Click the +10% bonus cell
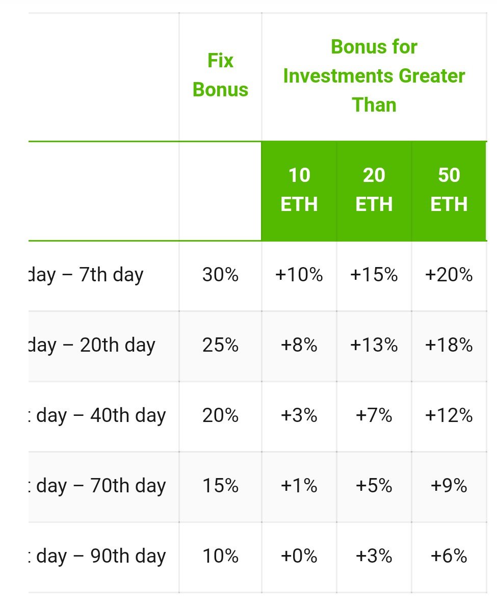This screenshot has width=497, height=607. 299,275
